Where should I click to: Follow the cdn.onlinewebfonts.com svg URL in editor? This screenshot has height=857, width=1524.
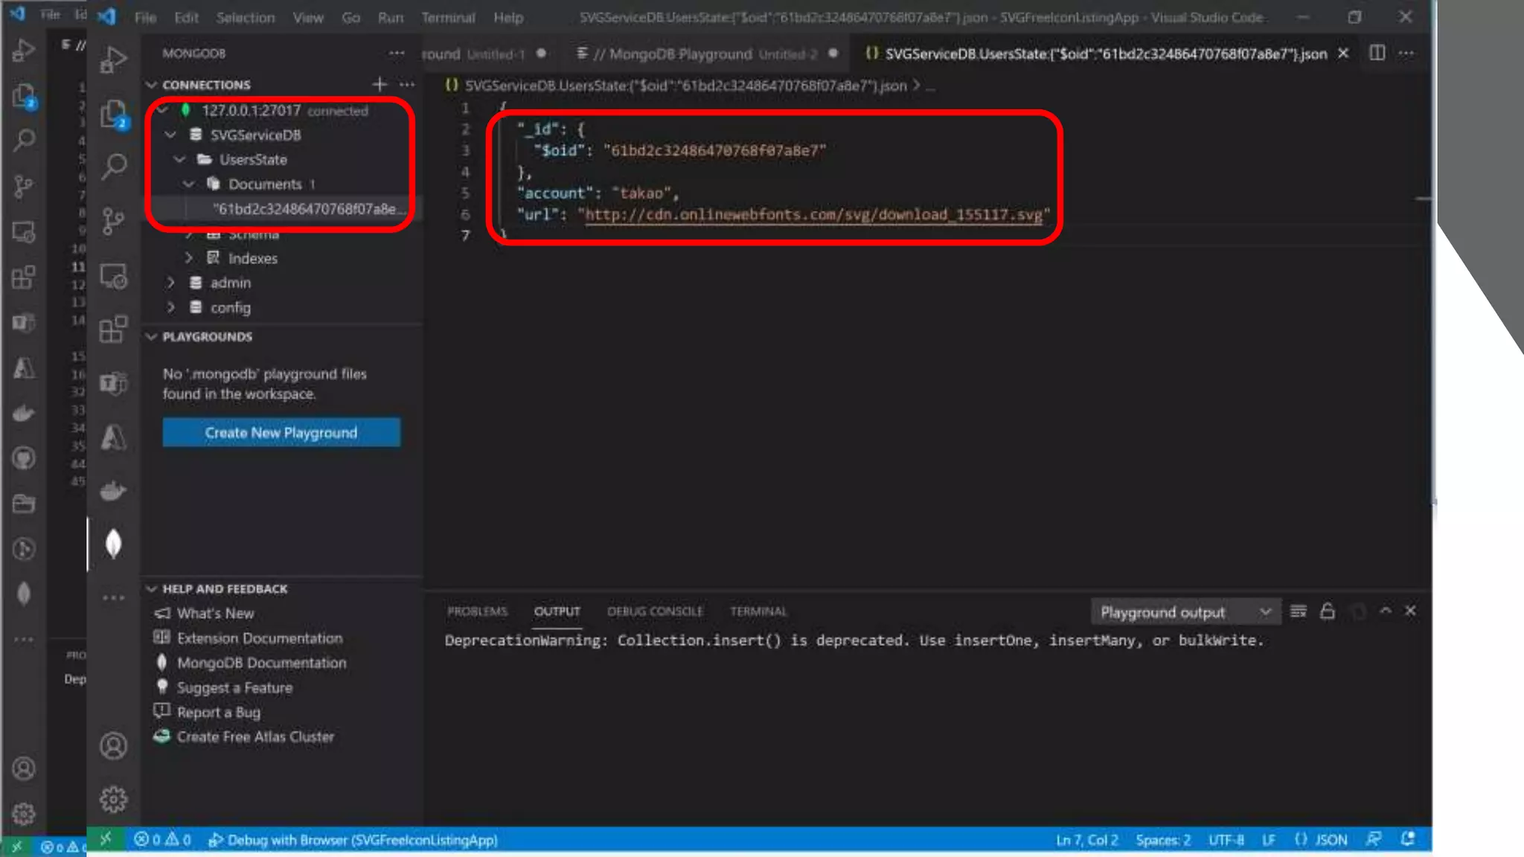[x=813, y=215]
